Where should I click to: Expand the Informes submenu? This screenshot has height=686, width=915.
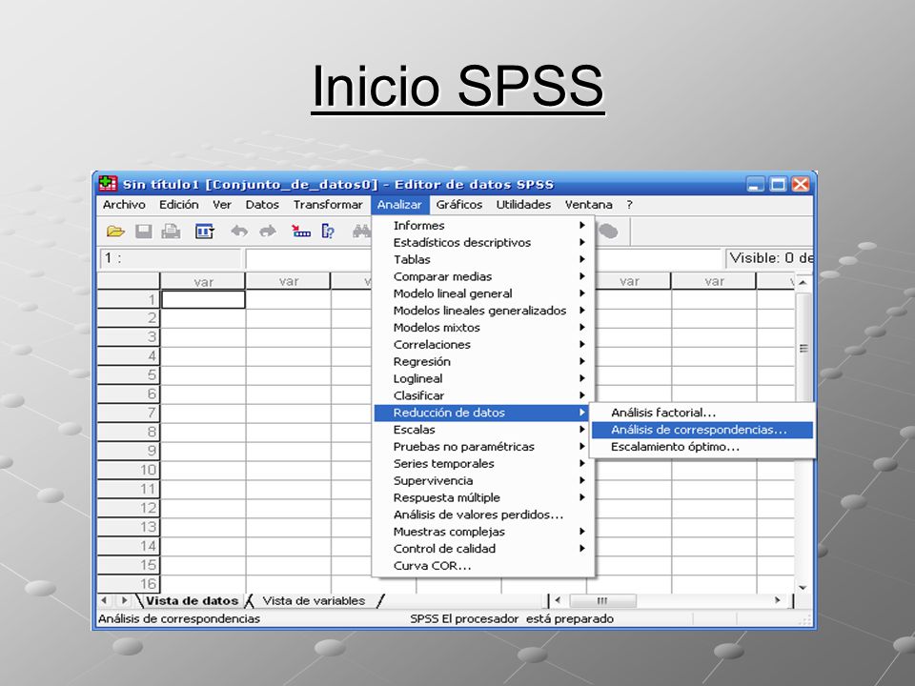pyautogui.click(x=483, y=226)
